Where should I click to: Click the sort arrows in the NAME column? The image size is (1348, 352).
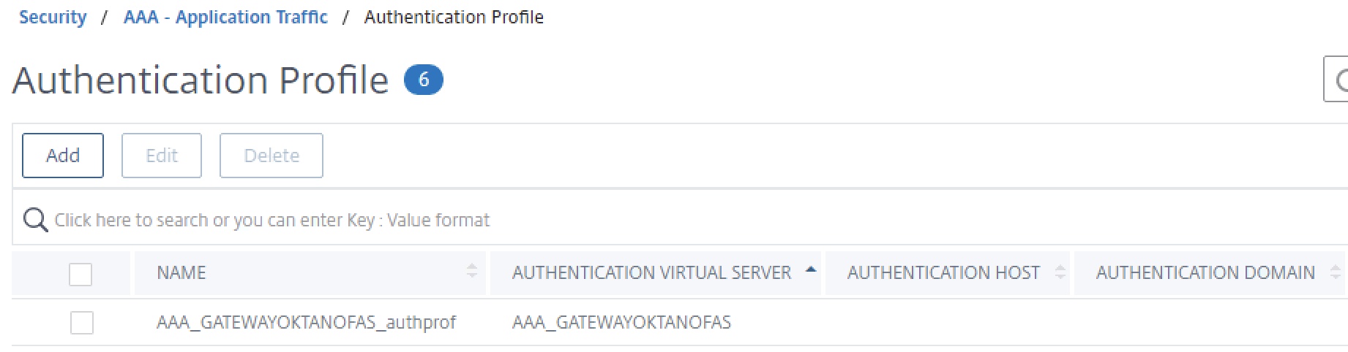click(472, 272)
